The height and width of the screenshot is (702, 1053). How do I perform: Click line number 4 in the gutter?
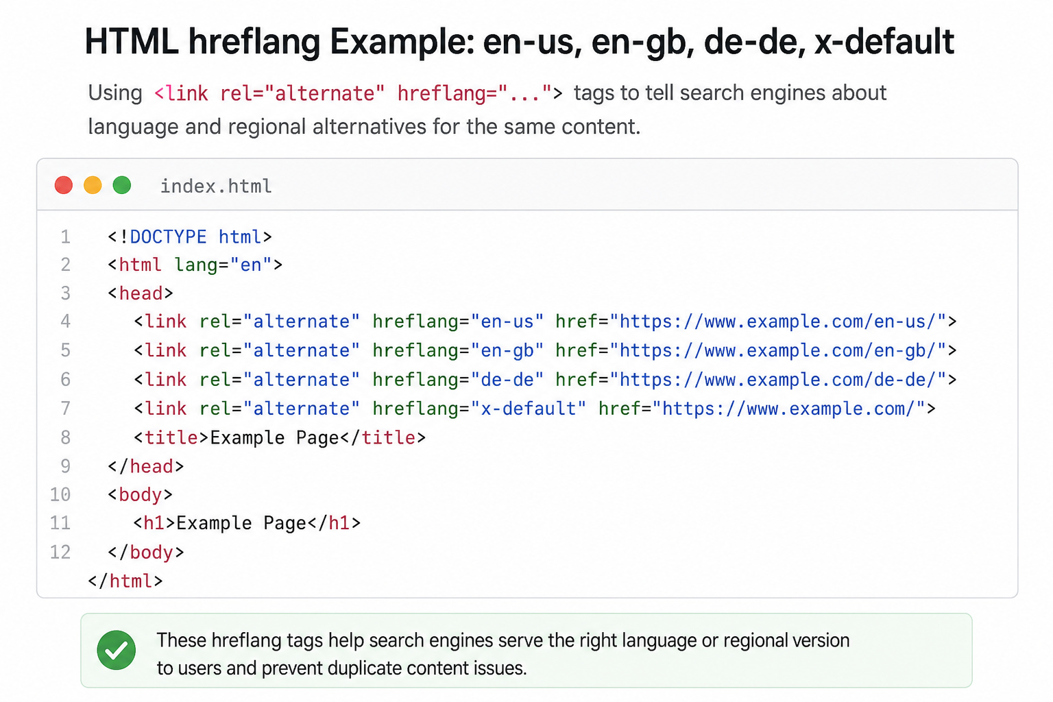(66, 322)
